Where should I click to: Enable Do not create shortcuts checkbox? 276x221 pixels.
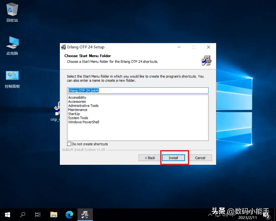69,144
